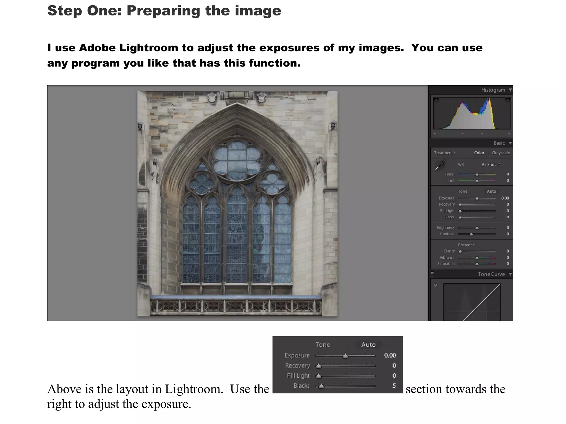Image resolution: width=566 pixels, height=424 pixels.
Task: Click the Presence section label
Action: tap(466, 245)
